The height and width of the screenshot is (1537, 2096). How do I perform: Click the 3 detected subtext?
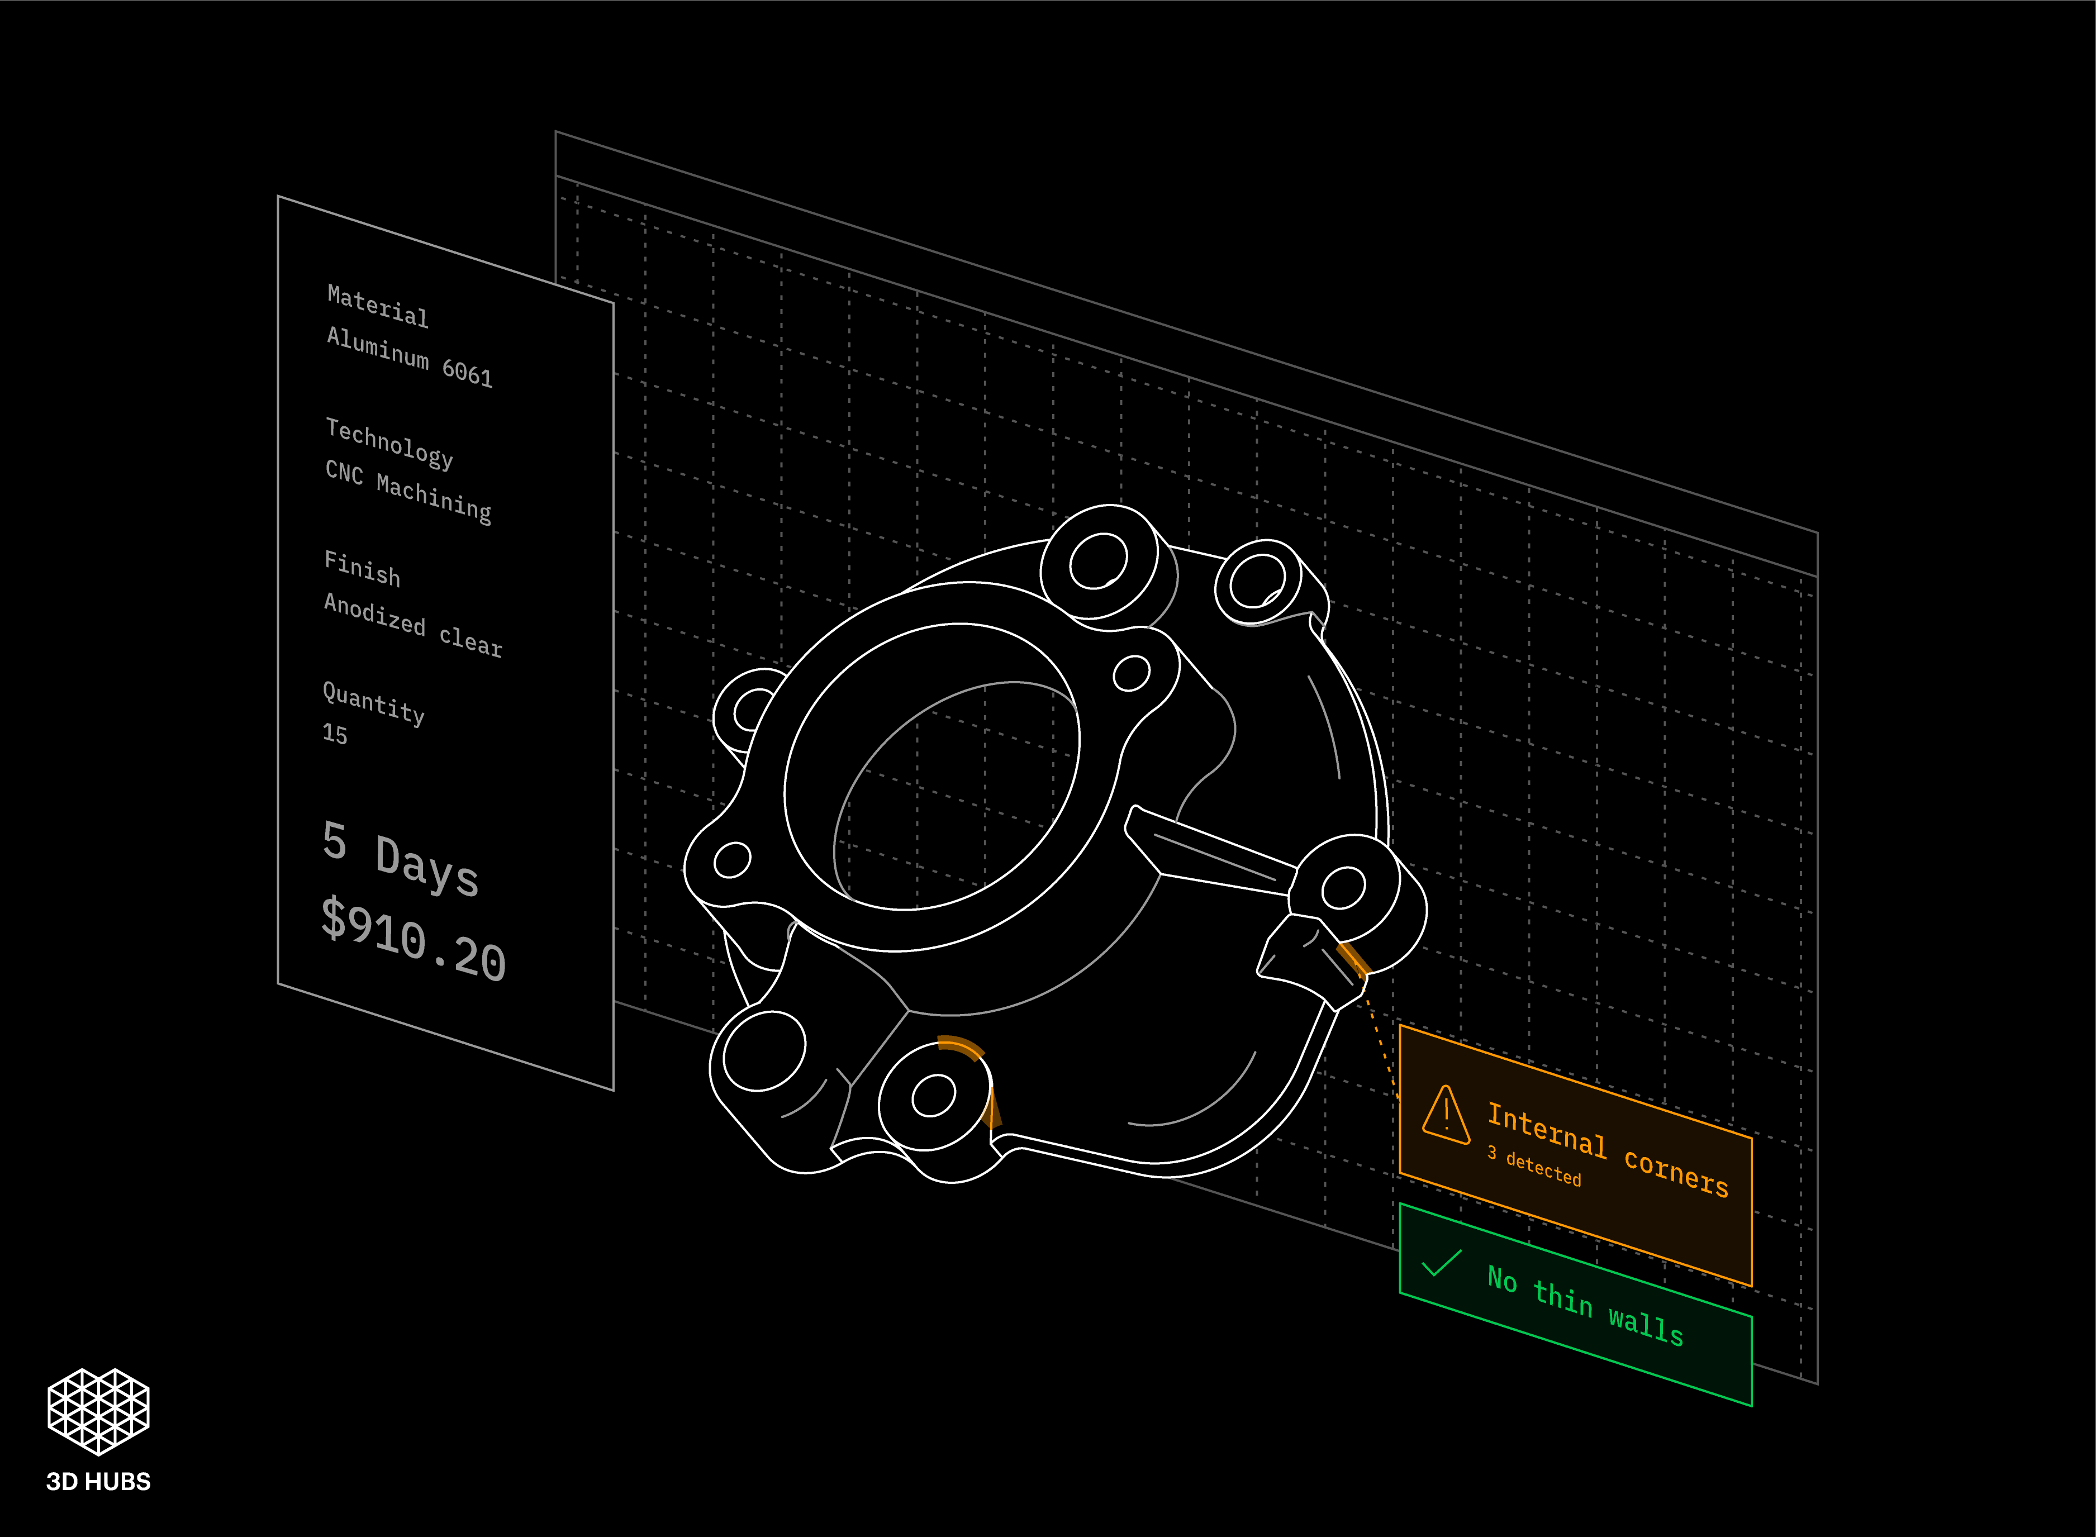click(x=1534, y=1166)
